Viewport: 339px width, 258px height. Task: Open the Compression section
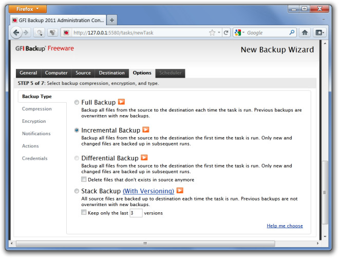click(37, 109)
